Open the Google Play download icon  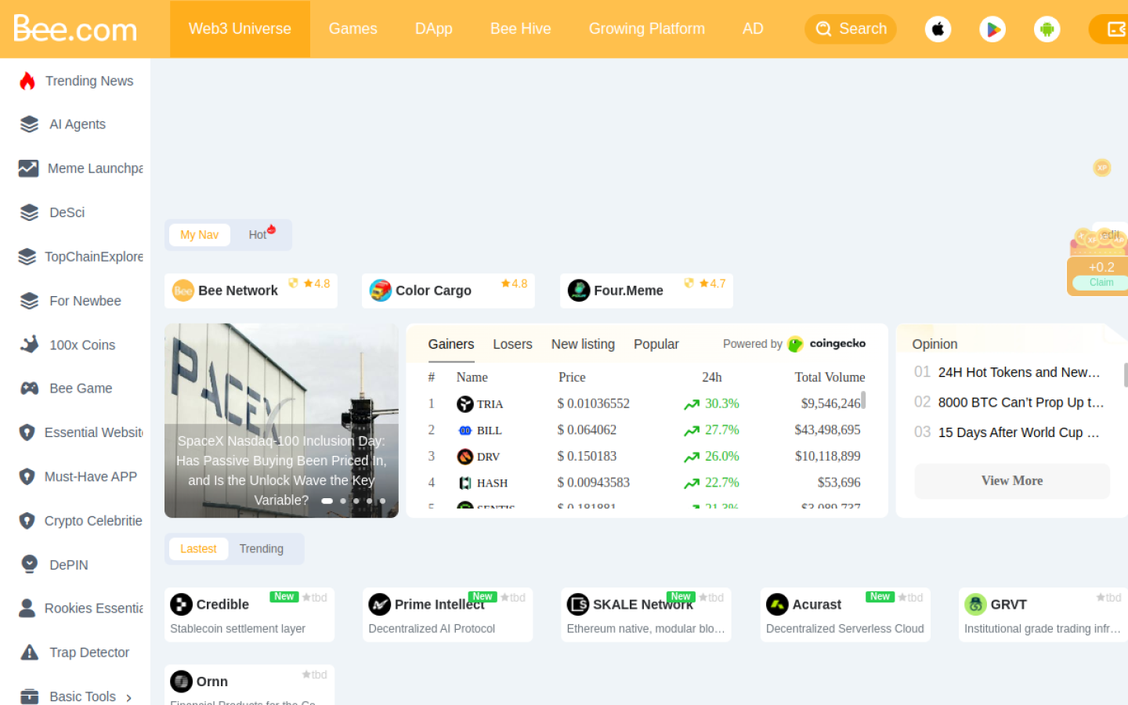992,29
